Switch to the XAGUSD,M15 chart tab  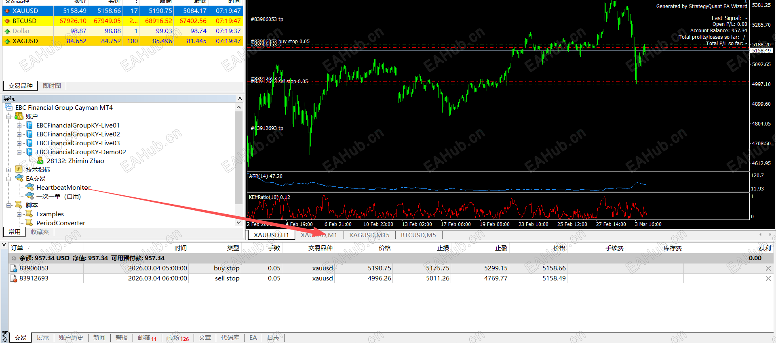point(369,235)
